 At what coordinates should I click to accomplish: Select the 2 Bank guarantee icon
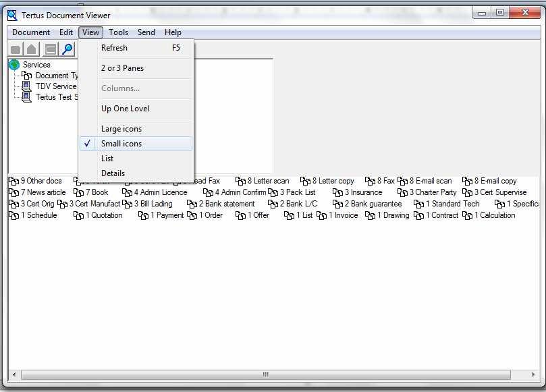coord(337,204)
